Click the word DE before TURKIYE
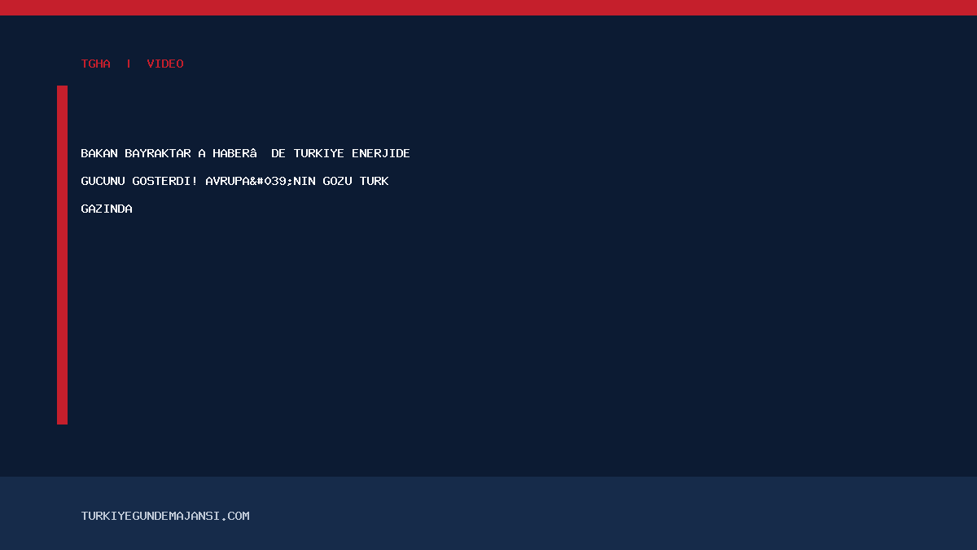The width and height of the screenshot is (977, 550). 278,153
